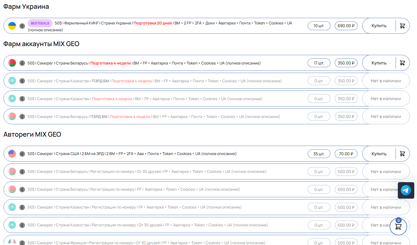Click Kazakhstan flag of Казахстан Подготовка 4 недели listing without ПЗРД
This screenshot has width=417, height=245.
pos(12,98)
